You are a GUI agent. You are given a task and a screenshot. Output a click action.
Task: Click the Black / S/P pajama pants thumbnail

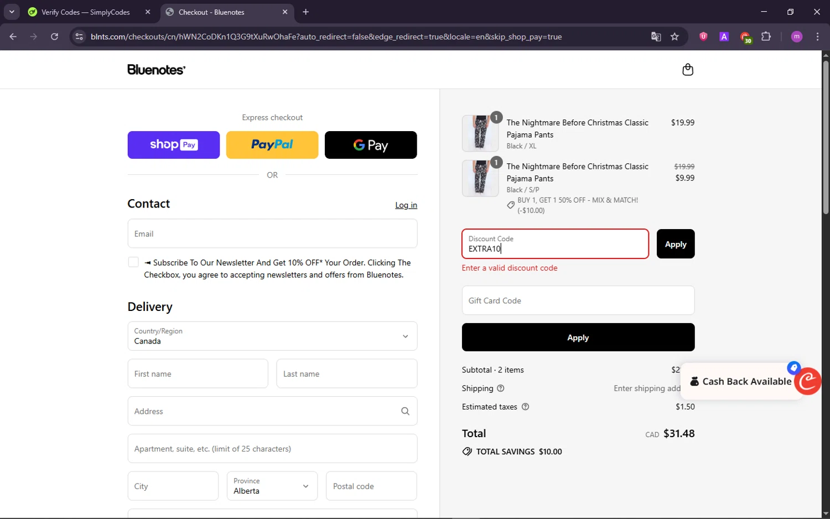[480, 178]
